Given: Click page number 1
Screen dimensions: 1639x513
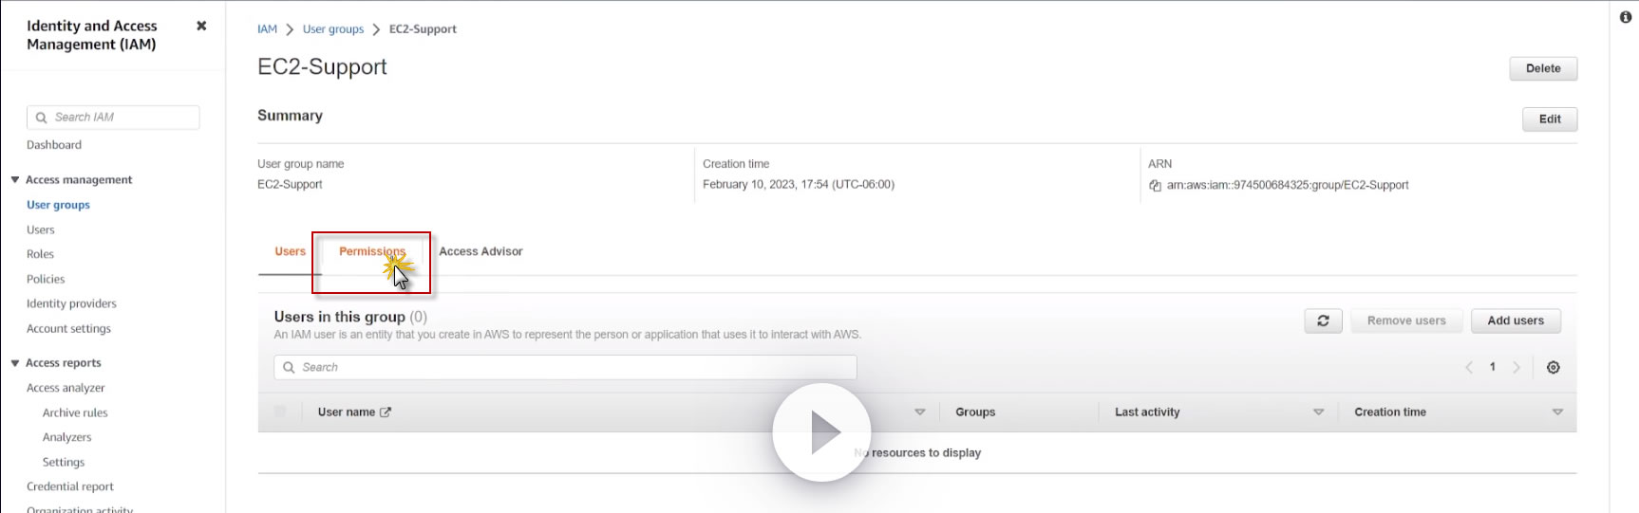Looking at the screenshot, I should click(x=1493, y=367).
